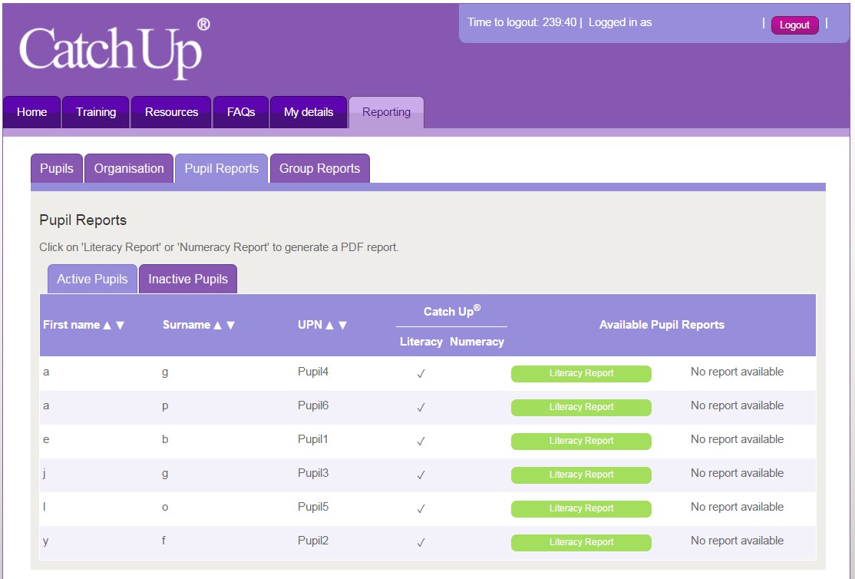
Task: Click 'No report available' in Pupil2 row
Action: pos(738,541)
